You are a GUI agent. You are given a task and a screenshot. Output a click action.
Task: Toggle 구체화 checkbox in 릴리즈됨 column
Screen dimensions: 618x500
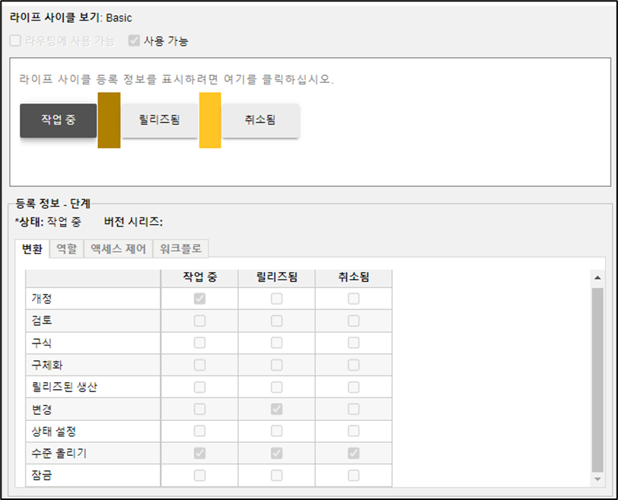(x=277, y=365)
